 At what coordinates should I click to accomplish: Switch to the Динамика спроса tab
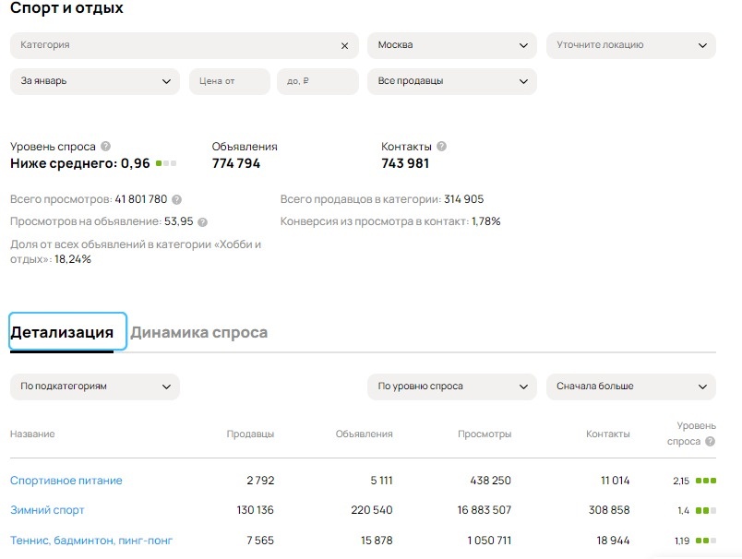pos(198,332)
